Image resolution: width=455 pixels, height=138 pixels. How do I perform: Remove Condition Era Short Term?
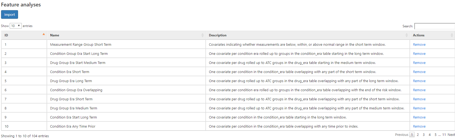coord(419,72)
